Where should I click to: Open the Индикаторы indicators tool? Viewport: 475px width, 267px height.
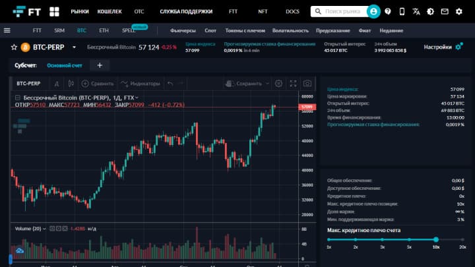point(141,84)
